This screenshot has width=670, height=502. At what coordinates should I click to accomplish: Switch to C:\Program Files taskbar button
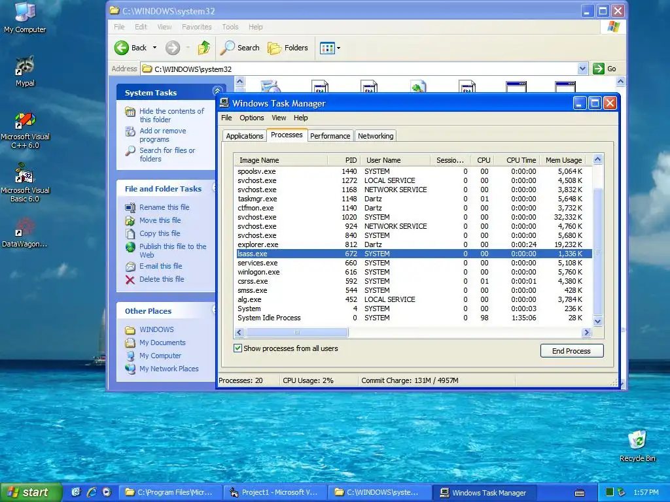[171, 493]
